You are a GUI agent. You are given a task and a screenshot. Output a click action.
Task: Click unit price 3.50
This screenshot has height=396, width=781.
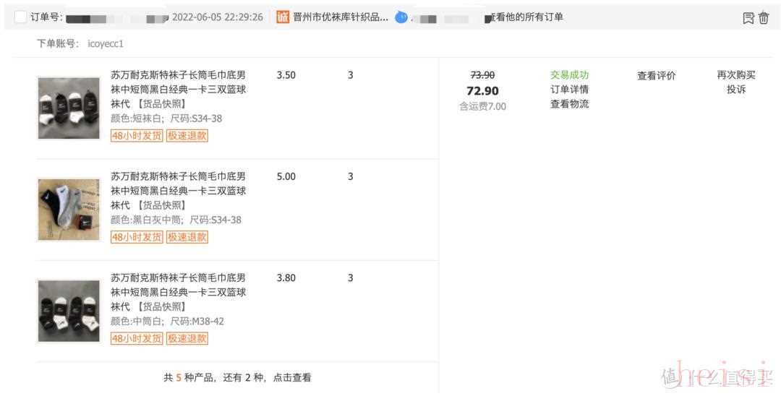[x=286, y=75]
